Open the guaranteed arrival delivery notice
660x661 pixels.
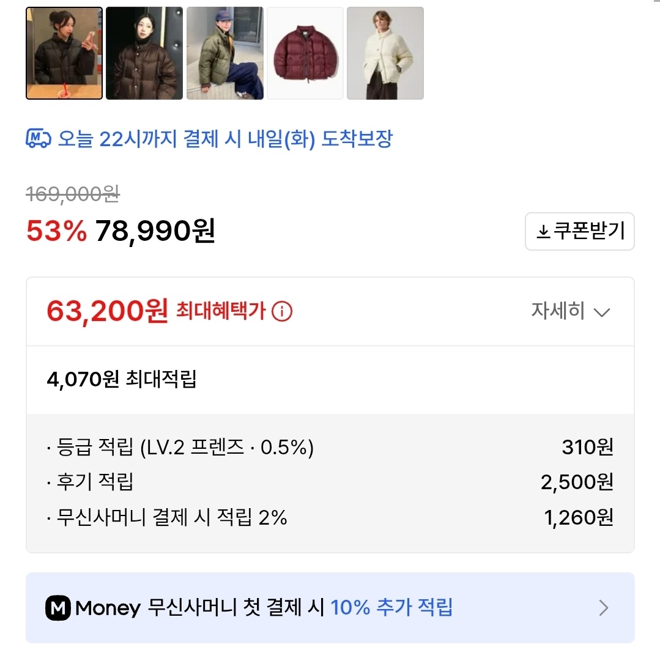[225, 139]
